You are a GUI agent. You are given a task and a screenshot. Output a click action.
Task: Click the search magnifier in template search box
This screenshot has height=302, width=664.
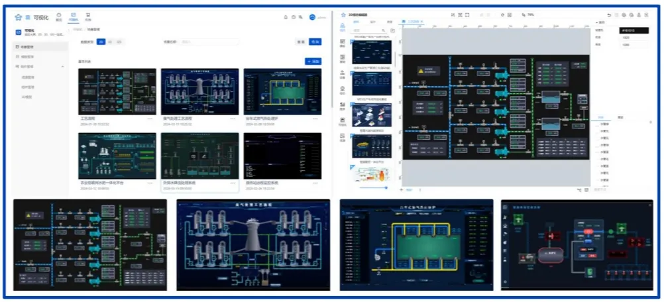pyautogui.click(x=384, y=30)
